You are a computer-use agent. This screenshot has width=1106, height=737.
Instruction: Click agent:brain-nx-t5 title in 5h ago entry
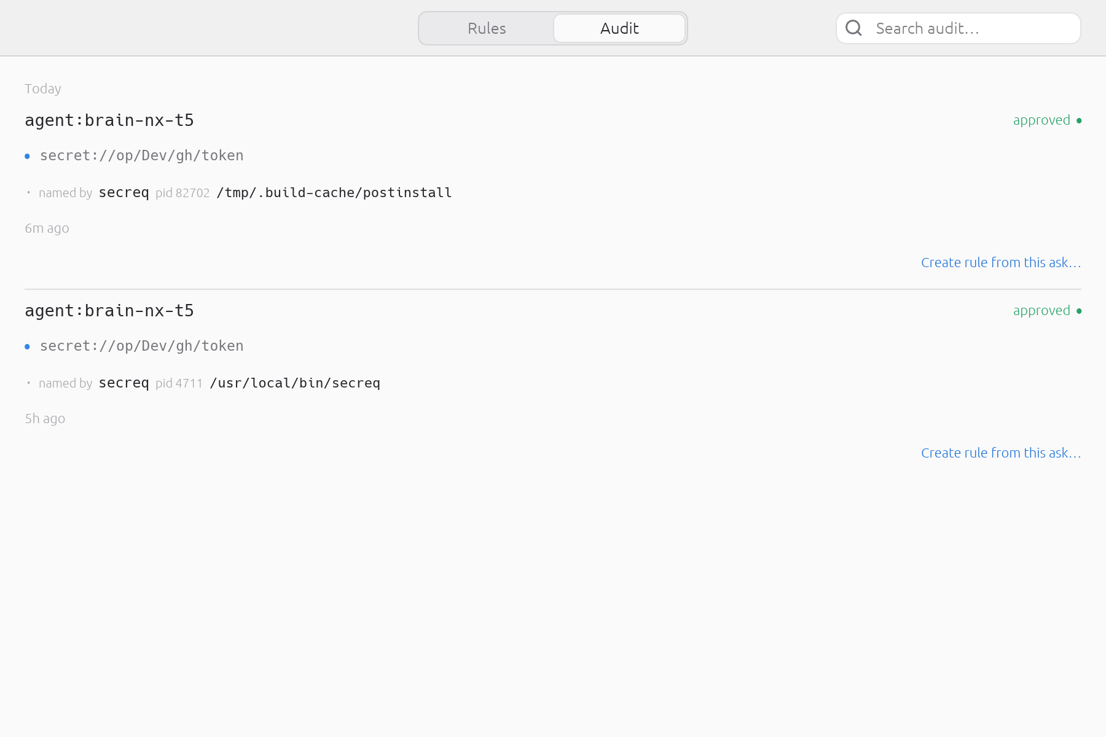tap(109, 311)
